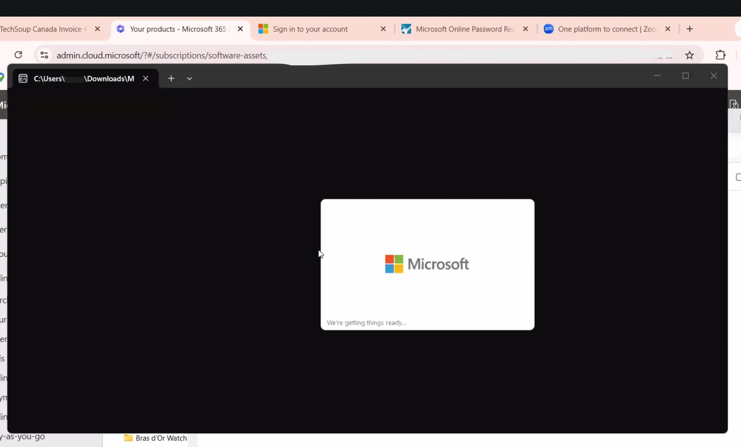Close the terminal's C:\Users Downloads tab
The image size is (741, 447).
click(146, 79)
